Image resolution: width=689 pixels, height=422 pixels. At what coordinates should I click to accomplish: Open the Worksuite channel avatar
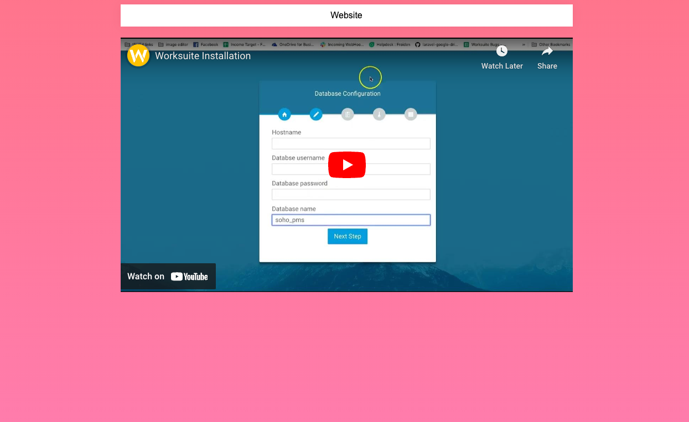(x=138, y=55)
